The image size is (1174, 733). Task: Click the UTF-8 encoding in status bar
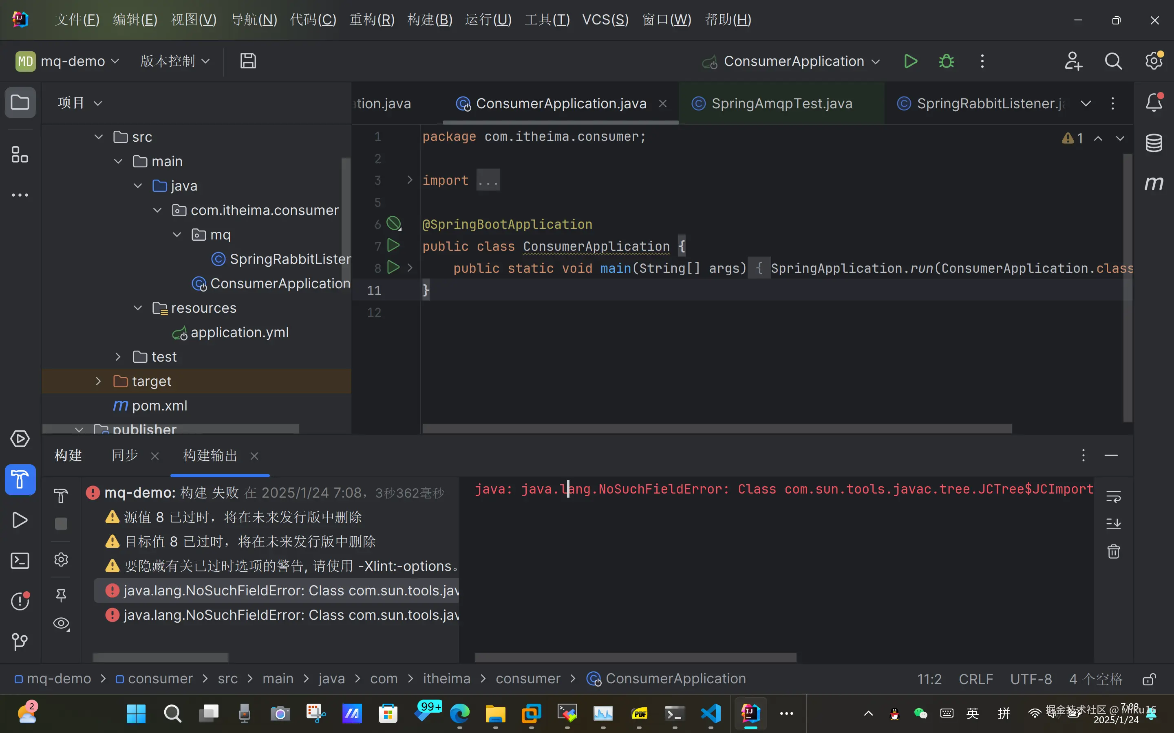pos(1031,679)
